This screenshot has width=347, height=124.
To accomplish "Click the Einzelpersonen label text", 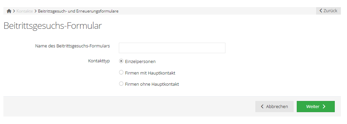I will [x=140, y=62].
